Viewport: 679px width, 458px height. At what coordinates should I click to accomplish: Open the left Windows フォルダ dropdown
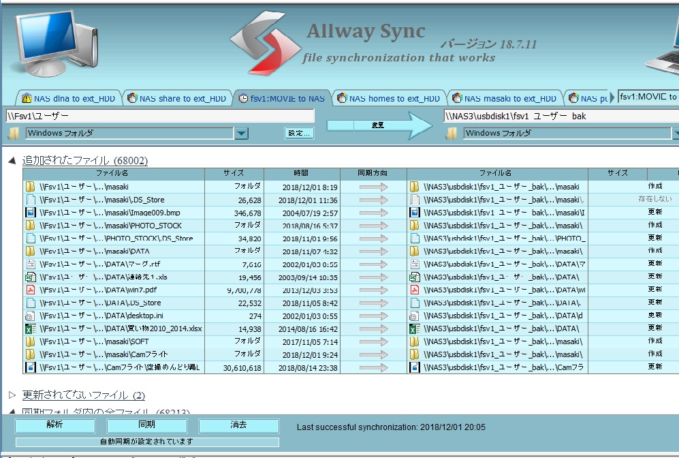coord(241,134)
